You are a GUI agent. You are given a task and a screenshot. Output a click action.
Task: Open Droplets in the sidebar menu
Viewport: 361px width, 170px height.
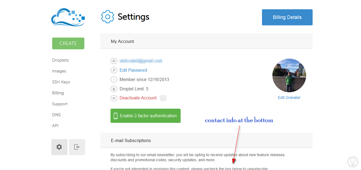(60, 60)
